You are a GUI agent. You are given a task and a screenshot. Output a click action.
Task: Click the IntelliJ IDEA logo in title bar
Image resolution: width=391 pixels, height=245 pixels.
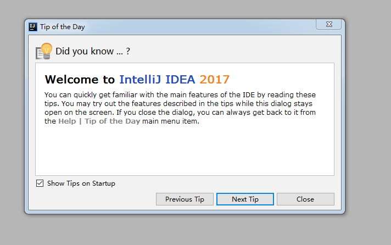coord(32,27)
